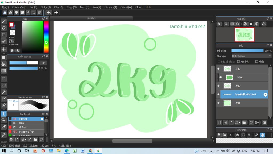Select the Eyedropper tool
The image size is (273, 154).
tap(4, 135)
